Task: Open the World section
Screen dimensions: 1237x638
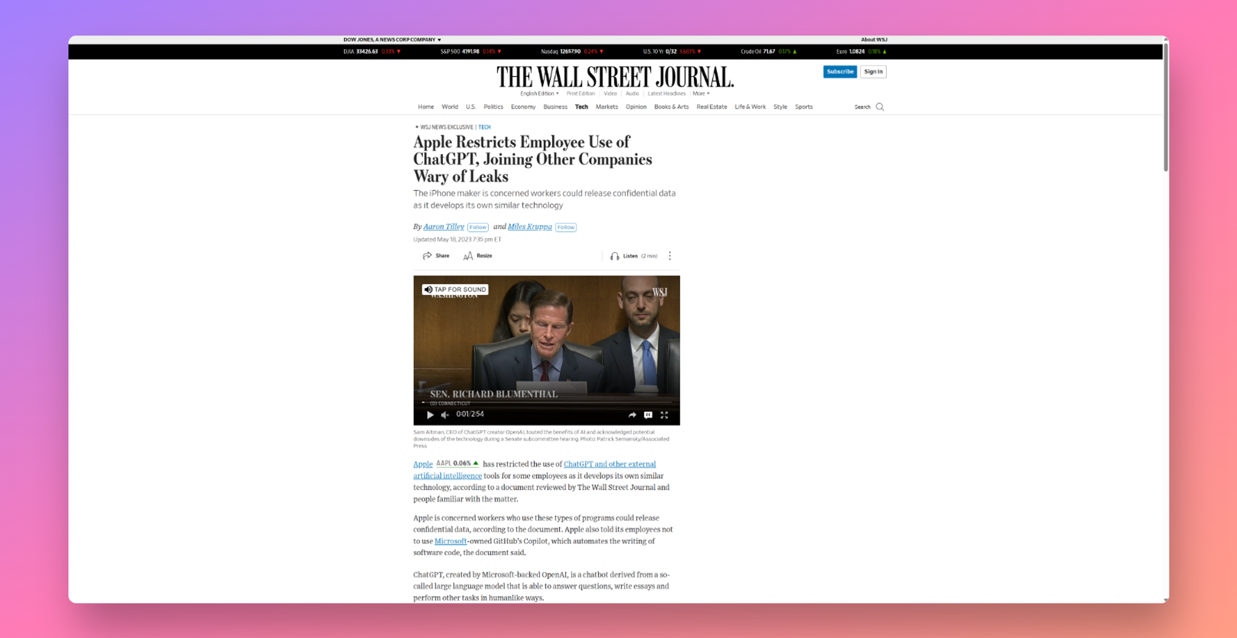Action: pos(450,107)
